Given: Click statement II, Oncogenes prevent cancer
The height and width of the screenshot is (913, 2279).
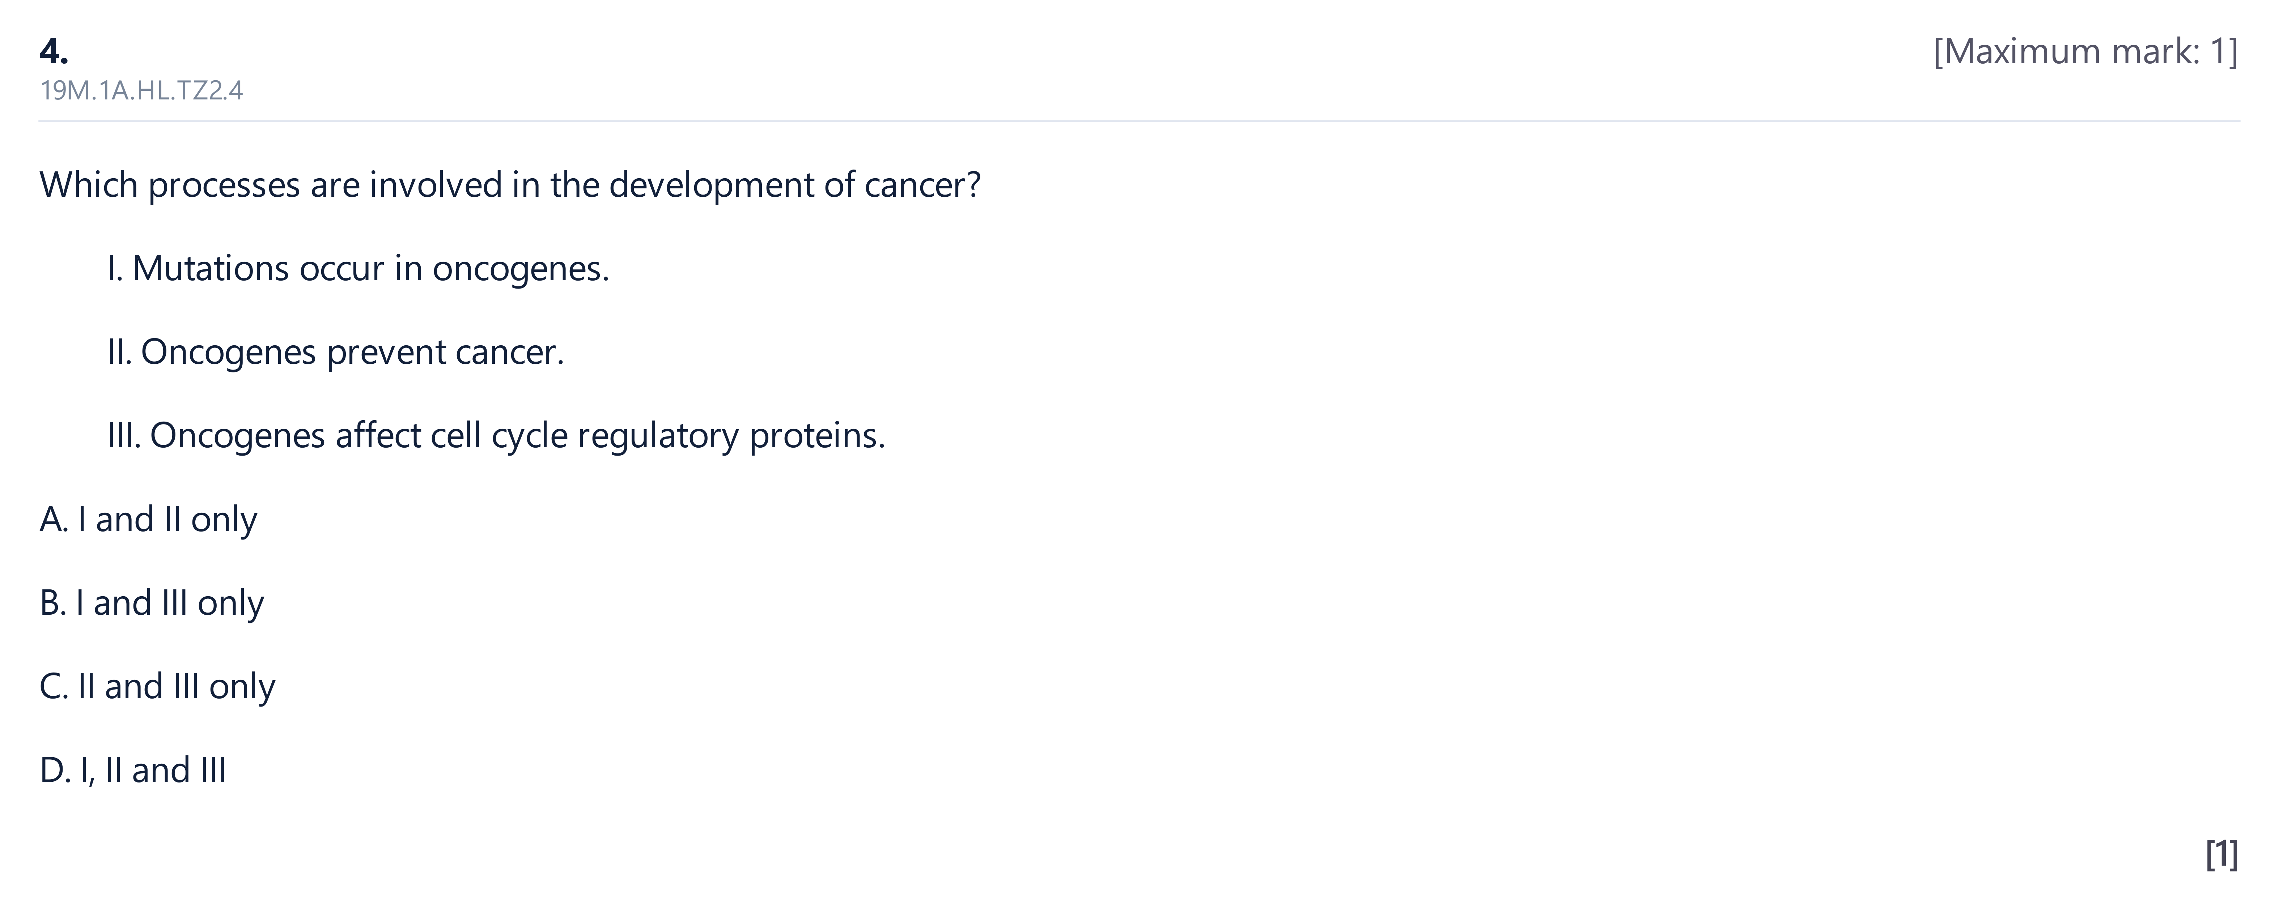Looking at the screenshot, I should 335,352.
